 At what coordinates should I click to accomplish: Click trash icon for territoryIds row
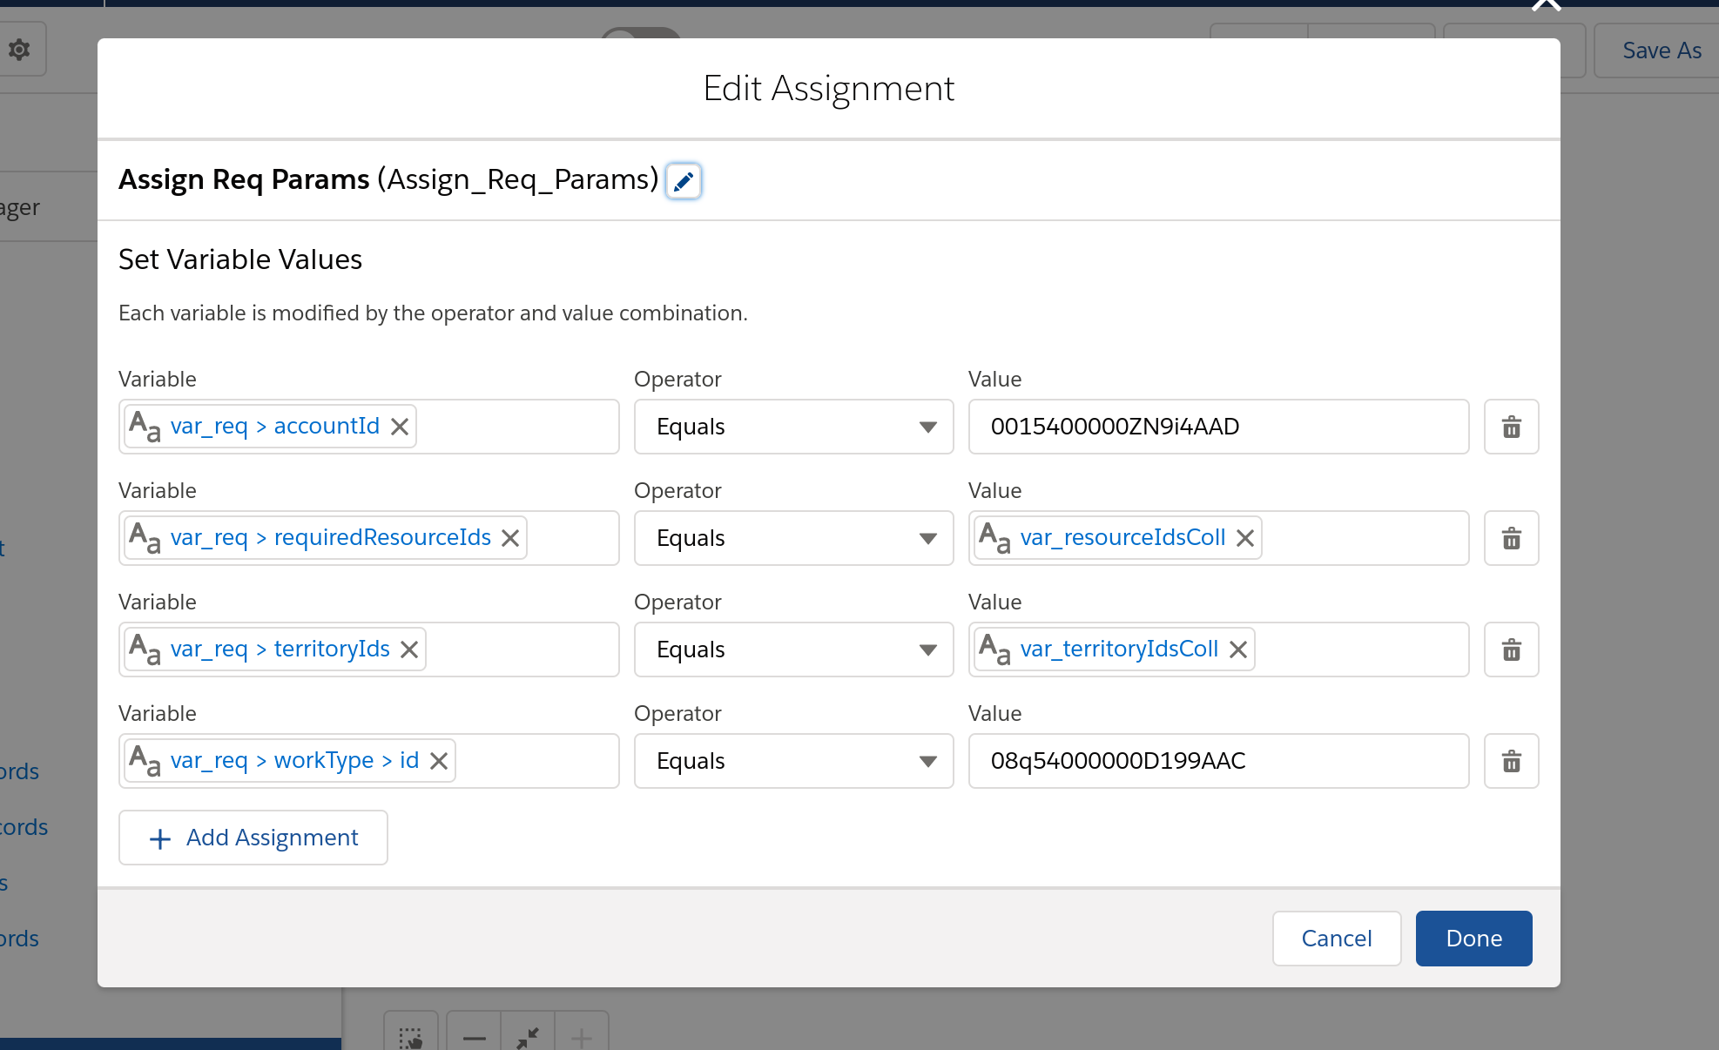coord(1511,650)
